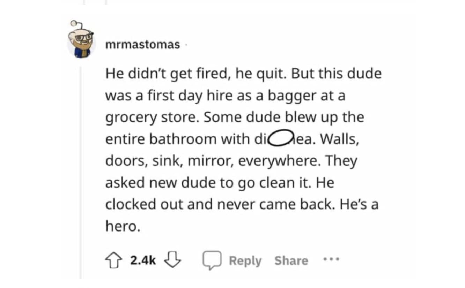Downvote the mrmastomas comment

pyautogui.click(x=172, y=260)
